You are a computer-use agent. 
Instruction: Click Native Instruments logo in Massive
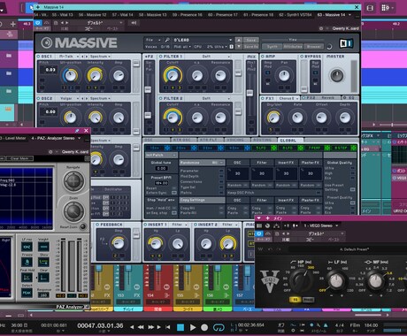point(346,43)
